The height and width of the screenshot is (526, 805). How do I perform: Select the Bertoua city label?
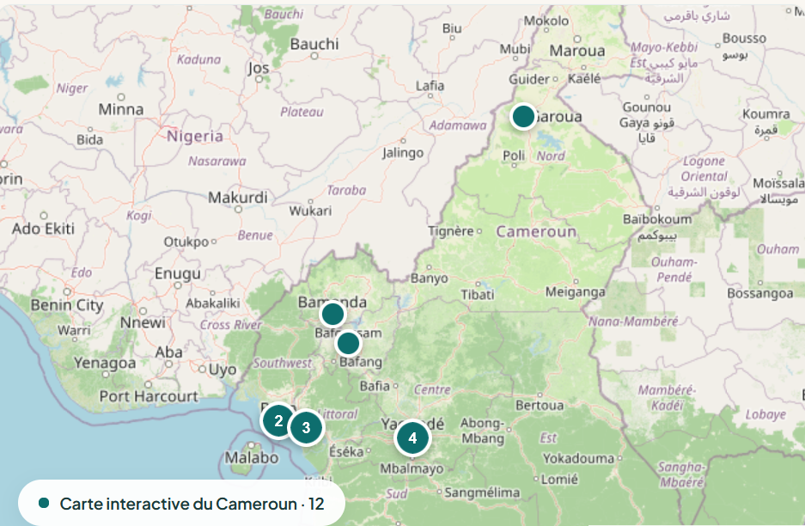tap(539, 405)
